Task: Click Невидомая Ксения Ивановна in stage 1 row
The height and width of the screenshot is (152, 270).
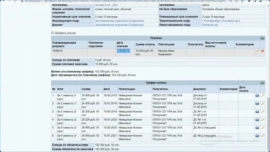Action: pos(130,97)
